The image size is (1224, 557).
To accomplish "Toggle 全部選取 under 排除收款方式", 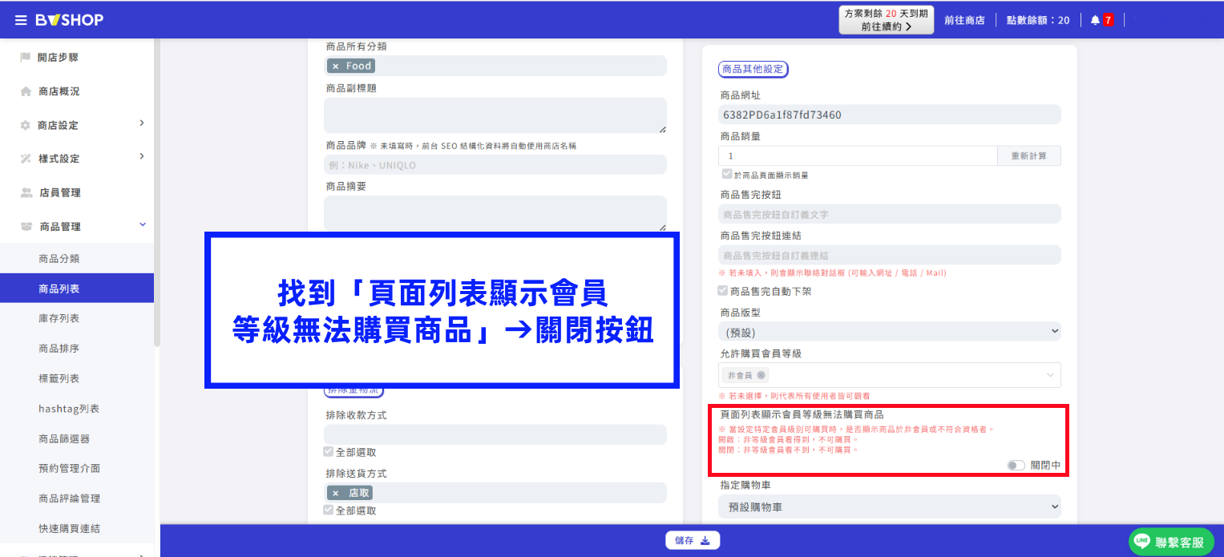I will [329, 452].
